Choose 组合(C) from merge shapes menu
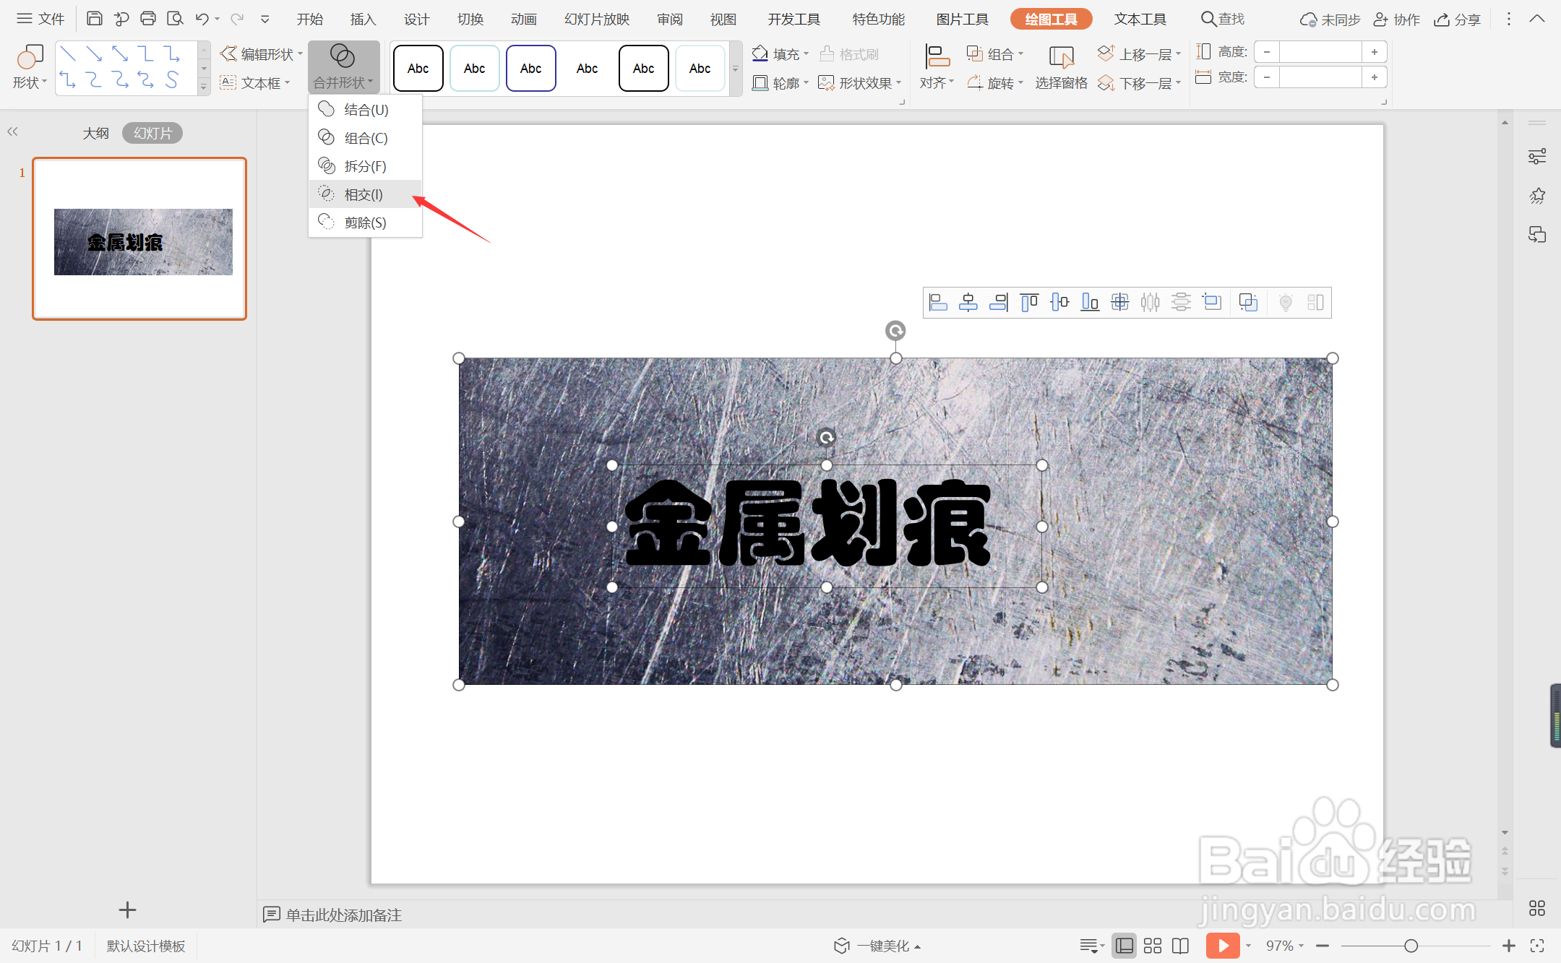The image size is (1561, 963). tap(365, 138)
